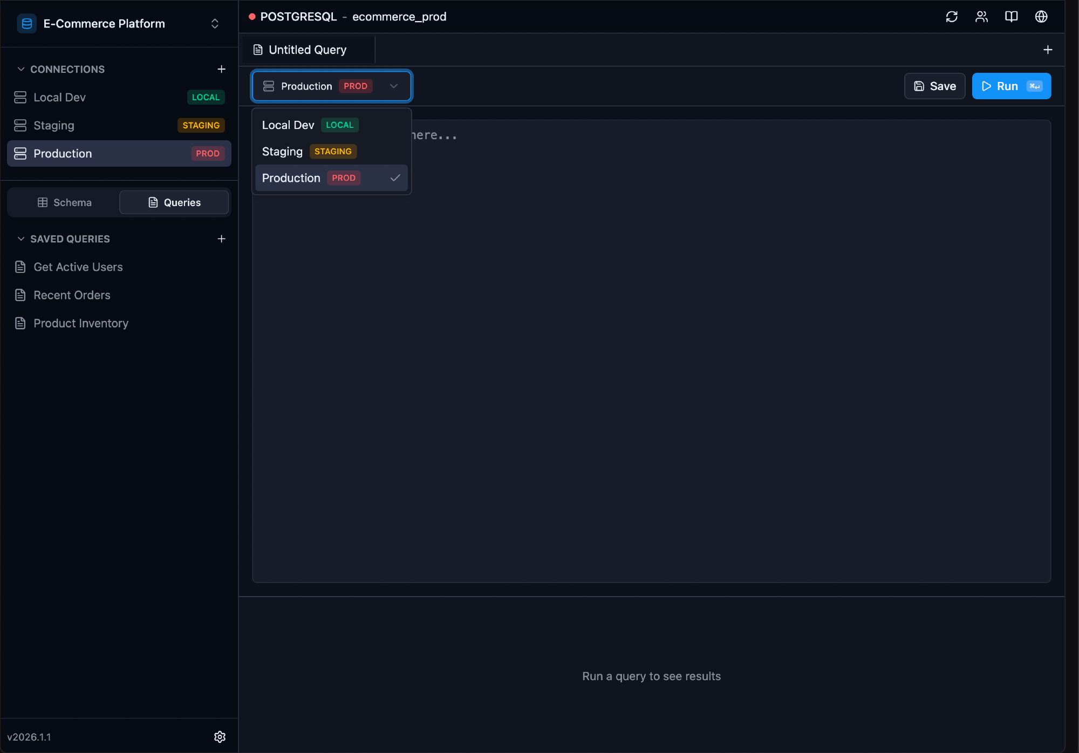
Task: Add a new saved query with plus
Action: 221,238
